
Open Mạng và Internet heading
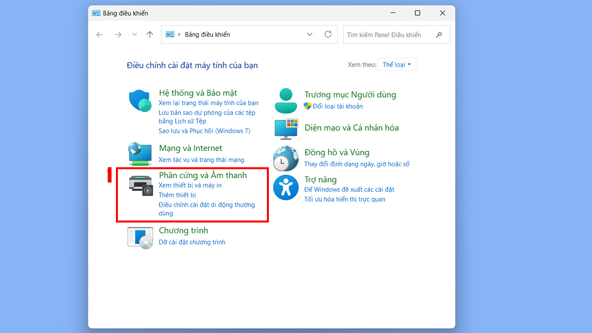190,148
